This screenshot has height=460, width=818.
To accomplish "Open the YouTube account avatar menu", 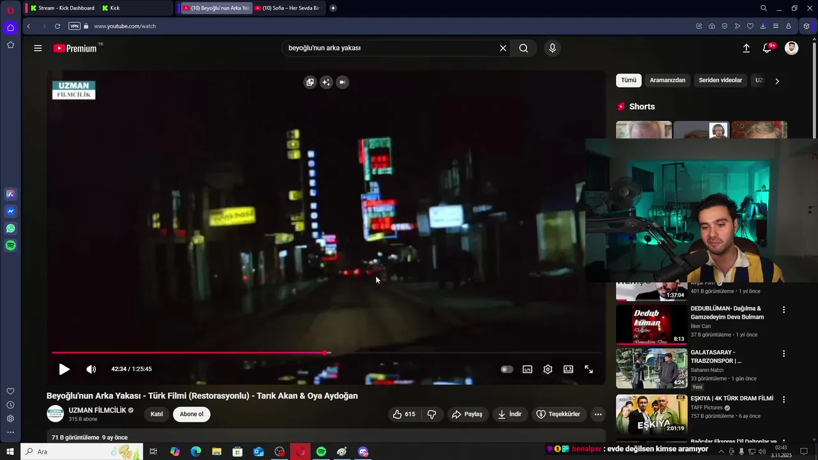I will [791, 48].
